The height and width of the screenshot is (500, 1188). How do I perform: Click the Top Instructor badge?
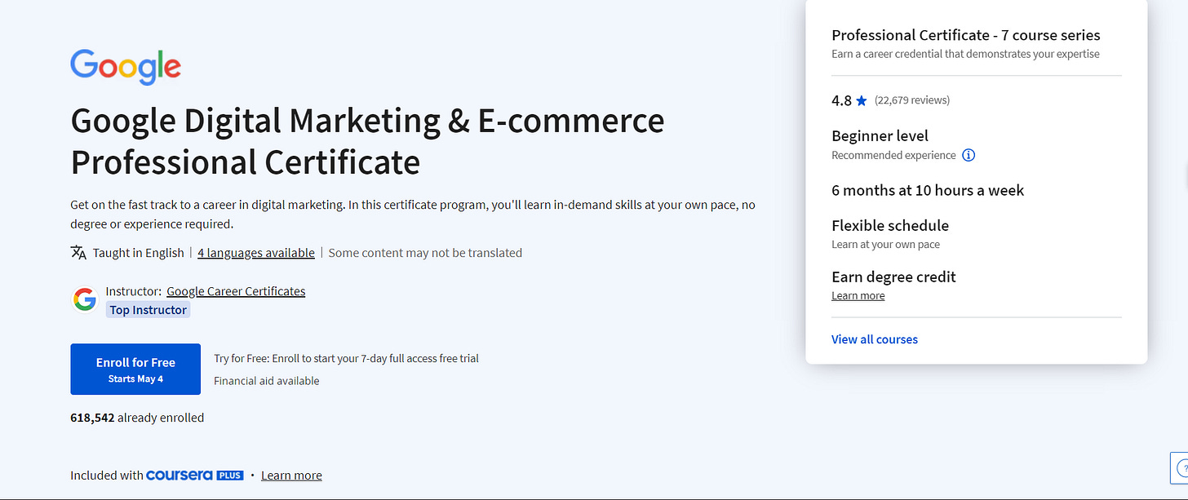pos(148,310)
